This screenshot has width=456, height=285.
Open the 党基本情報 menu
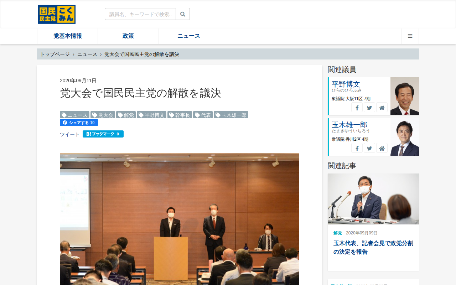point(68,36)
